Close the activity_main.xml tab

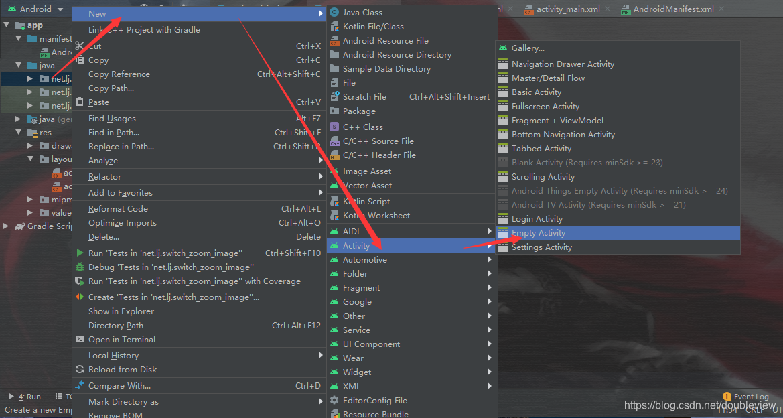coord(608,9)
